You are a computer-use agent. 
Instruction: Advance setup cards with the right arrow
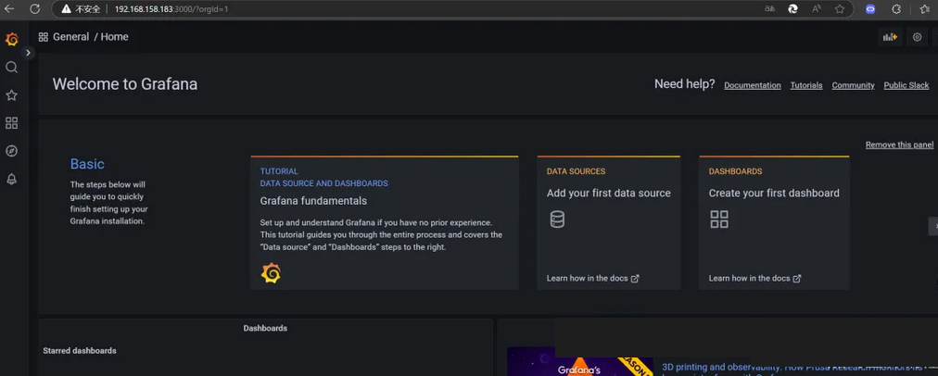click(933, 226)
